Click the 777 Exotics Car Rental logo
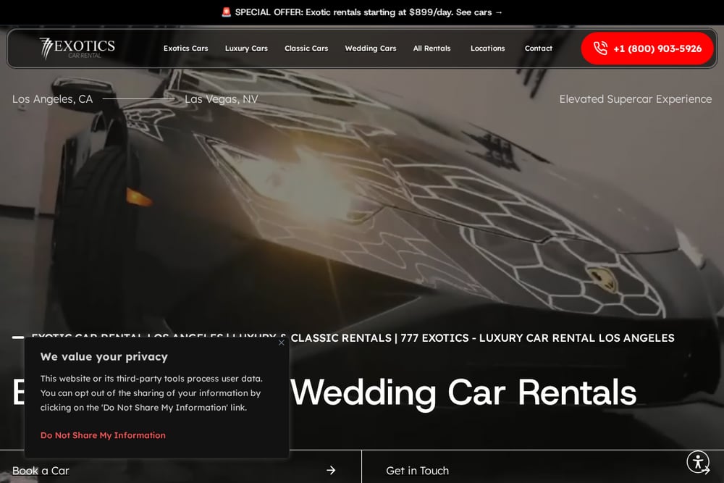The image size is (724, 483). (77, 49)
